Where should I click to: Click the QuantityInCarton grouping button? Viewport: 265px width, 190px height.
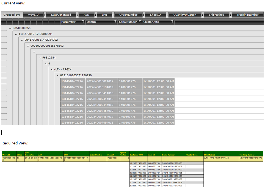(185, 15)
